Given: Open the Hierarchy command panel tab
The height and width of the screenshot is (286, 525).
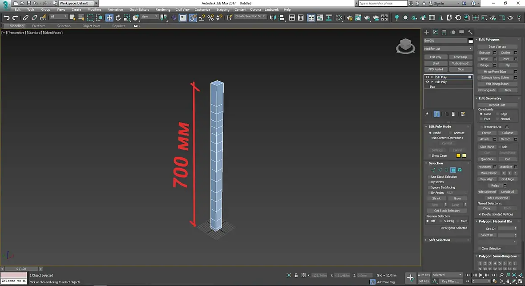Looking at the screenshot, I should click(x=444, y=33).
